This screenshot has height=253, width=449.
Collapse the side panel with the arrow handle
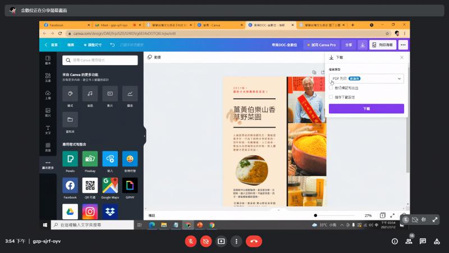tap(144, 135)
